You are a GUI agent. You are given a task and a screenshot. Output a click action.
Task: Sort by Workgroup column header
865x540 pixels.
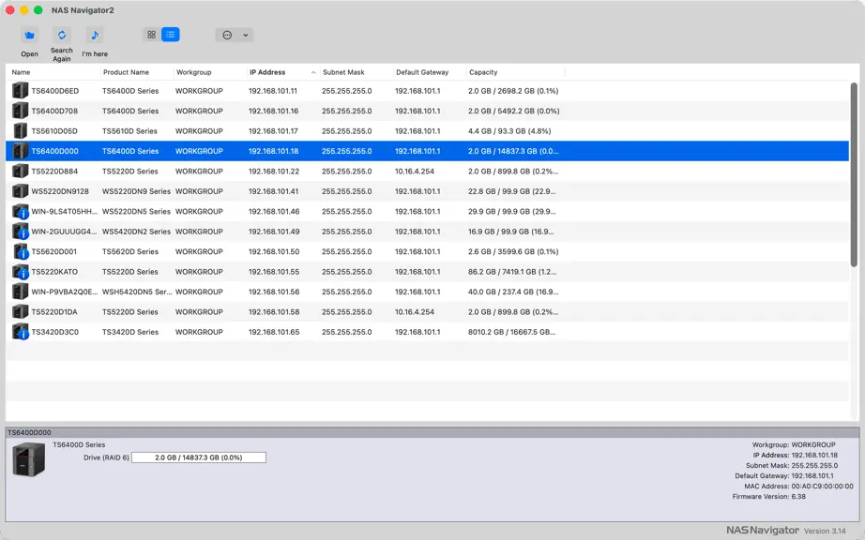193,72
